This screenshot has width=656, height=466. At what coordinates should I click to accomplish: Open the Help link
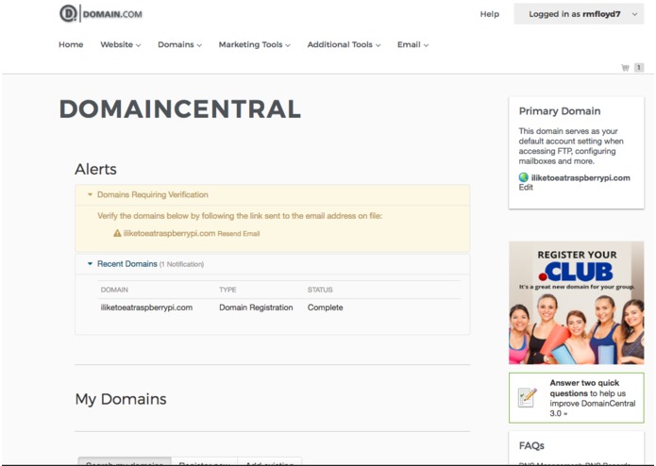(x=490, y=14)
